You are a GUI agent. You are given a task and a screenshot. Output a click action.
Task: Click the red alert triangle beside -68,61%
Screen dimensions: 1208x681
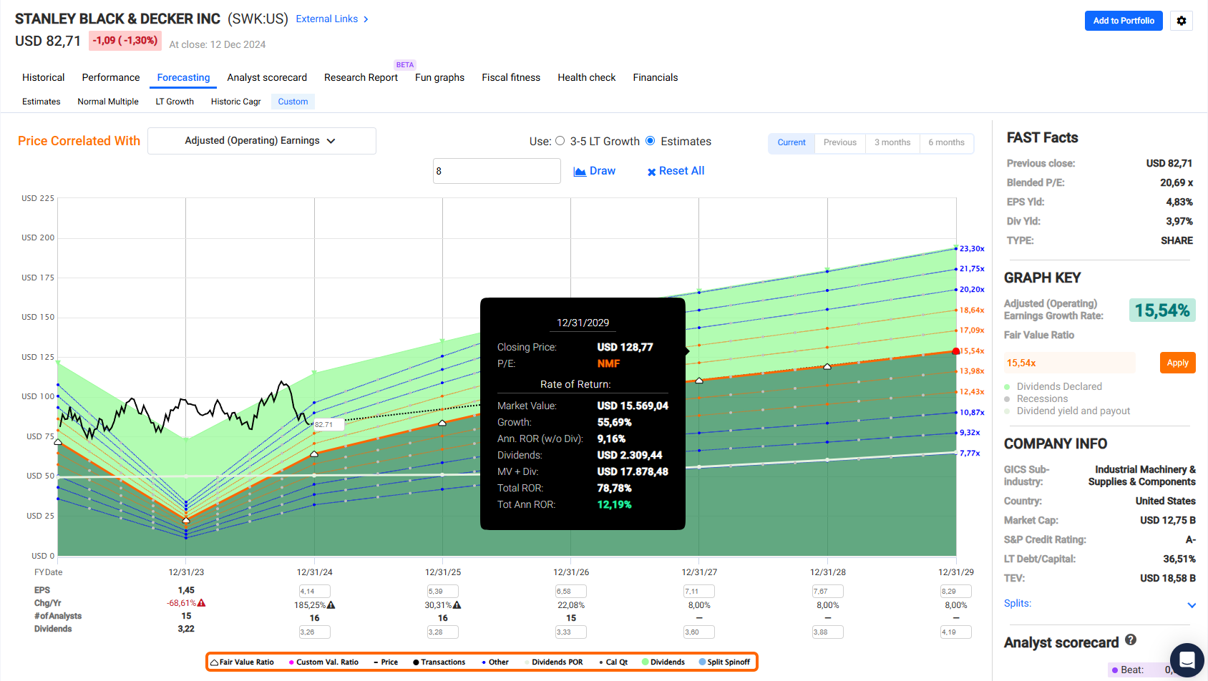click(x=202, y=603)
